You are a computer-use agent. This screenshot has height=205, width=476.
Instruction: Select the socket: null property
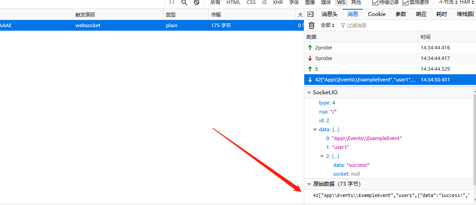coord(347,174)
